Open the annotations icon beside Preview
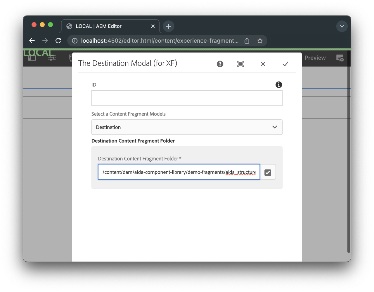Image resolution: width=374 pixels, height=292 pixels. pyautogui.click(x=340, y=58)
